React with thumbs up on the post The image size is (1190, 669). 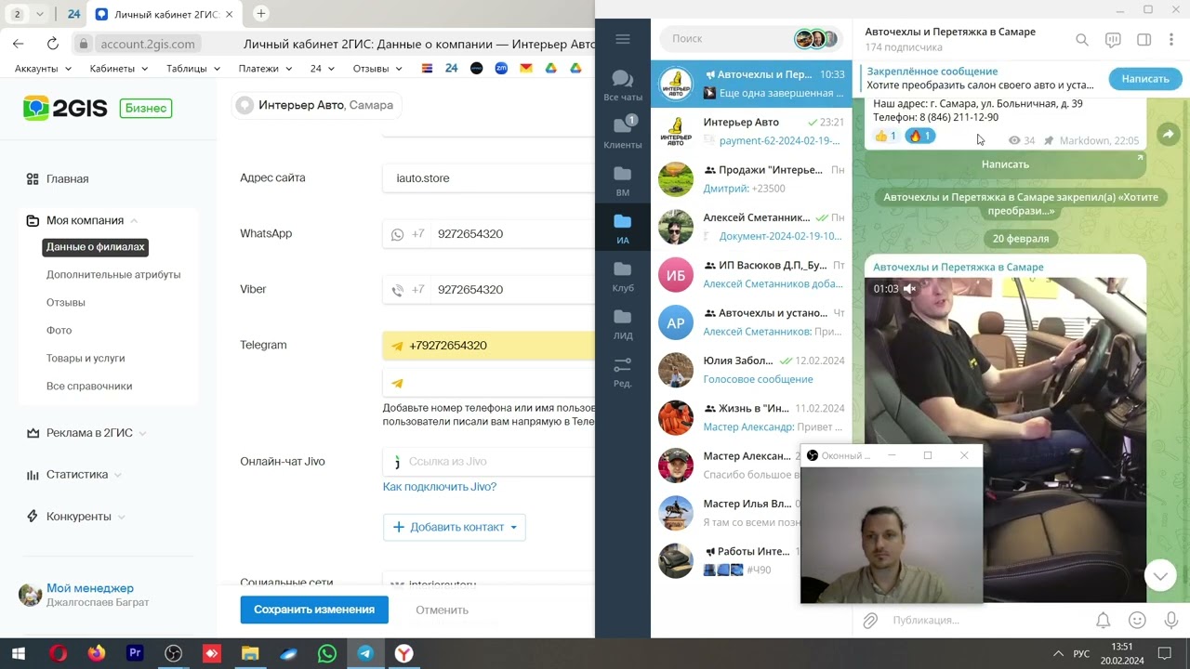click(886, 137)
